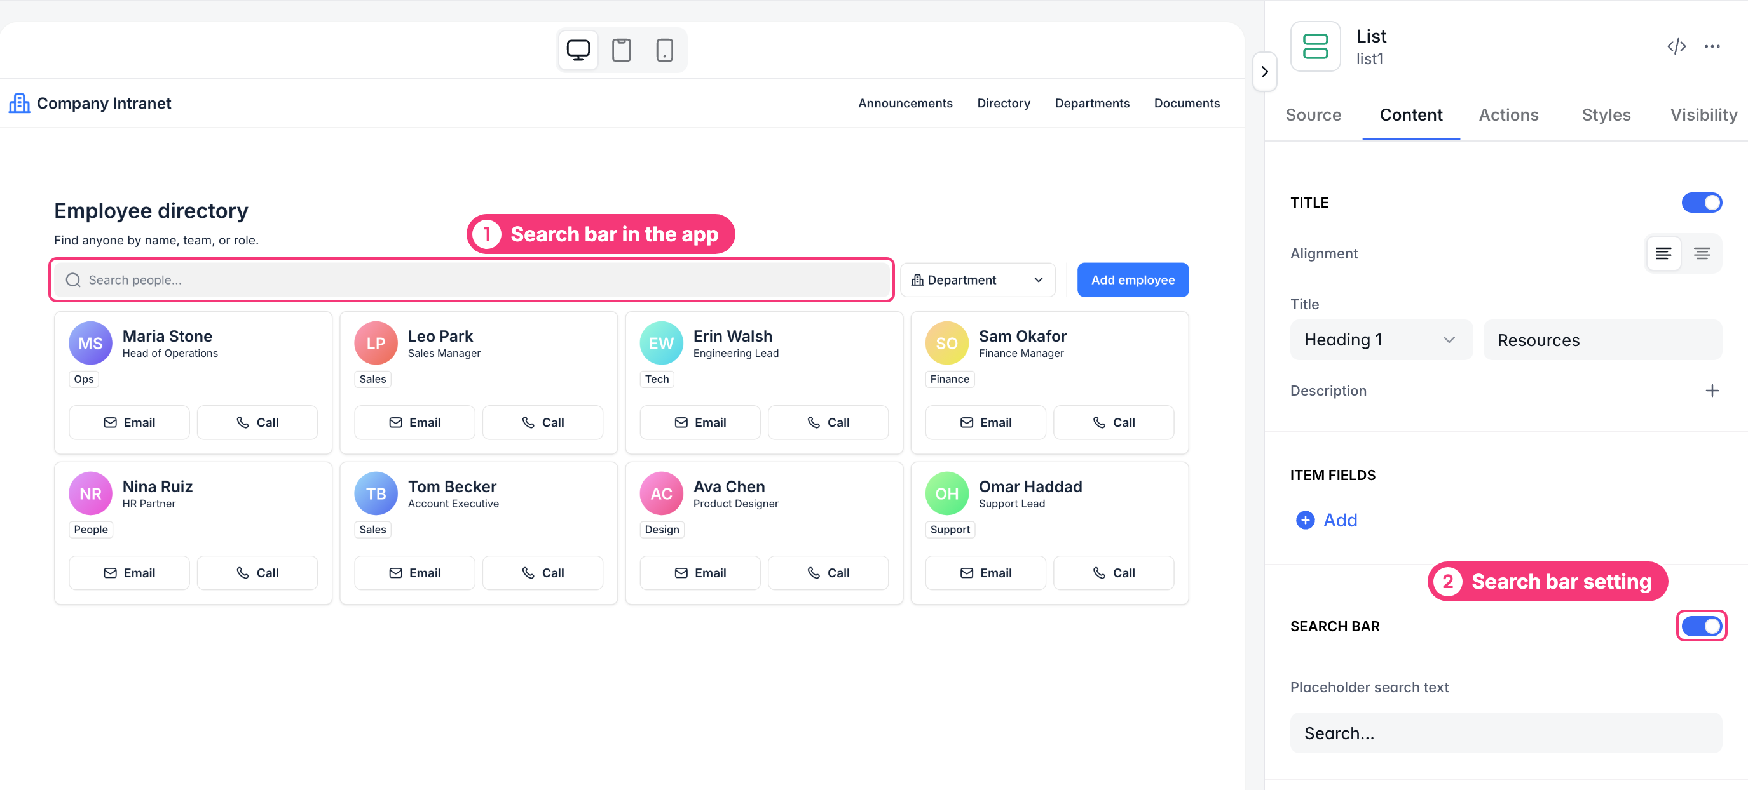Go to Announcements in top navigation
This screenshot has height=790, width=1748.
905,103
